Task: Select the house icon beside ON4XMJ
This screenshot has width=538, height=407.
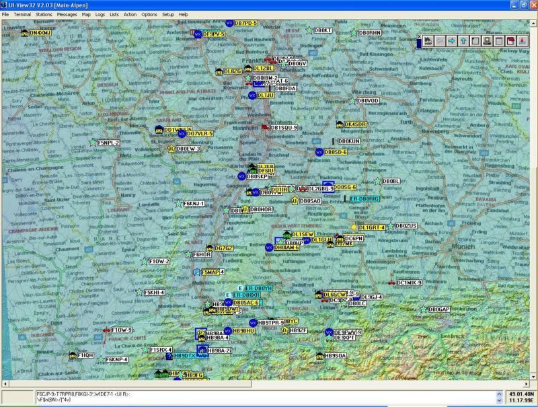Action: (25, 32)
